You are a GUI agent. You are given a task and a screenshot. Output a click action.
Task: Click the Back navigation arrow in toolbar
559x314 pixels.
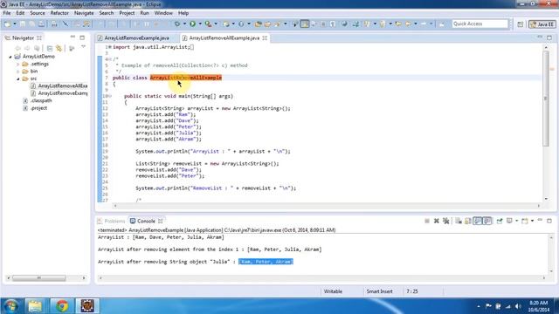408,24
